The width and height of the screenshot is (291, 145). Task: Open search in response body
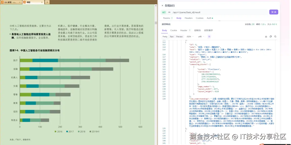[x=275, y=37]
